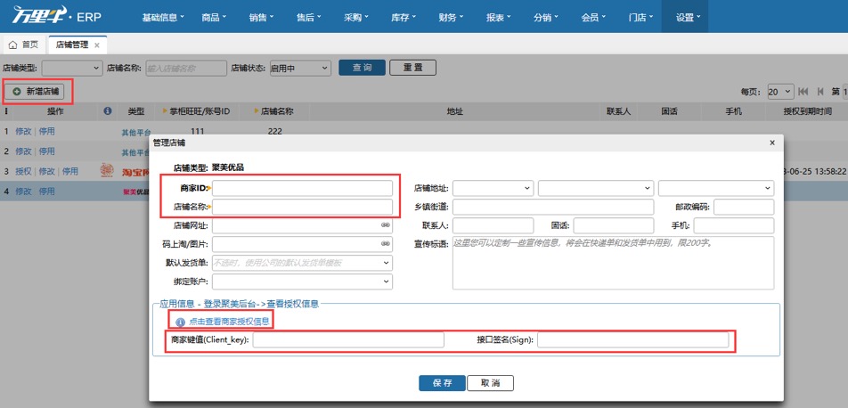Open the first 店铺地址 province dropdown
Viewport: 848px width, 408px height.
click(493, 188)
